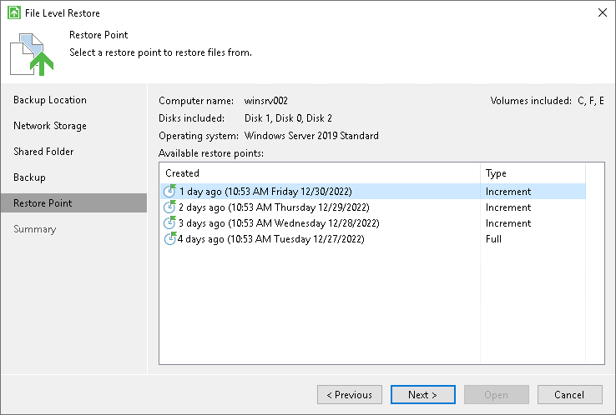Select the 4 days ago Full restore point
616x415 pixels.
pyautogui.click(x=373, y=239)
